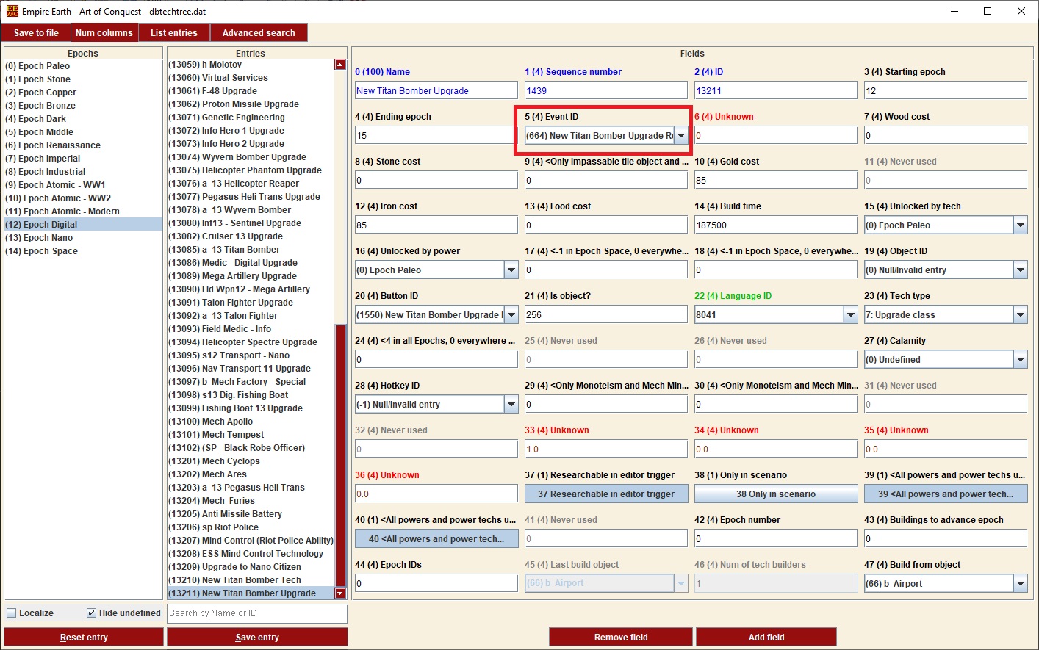Select (9) Epoch Atomic - WW1
Image resolution: width=1039 pixels, height=650 pixels.
pyautogui.click(x=83, y=185)
